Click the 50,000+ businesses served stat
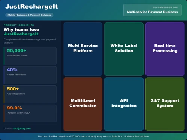187x140 pixels. 30,56
